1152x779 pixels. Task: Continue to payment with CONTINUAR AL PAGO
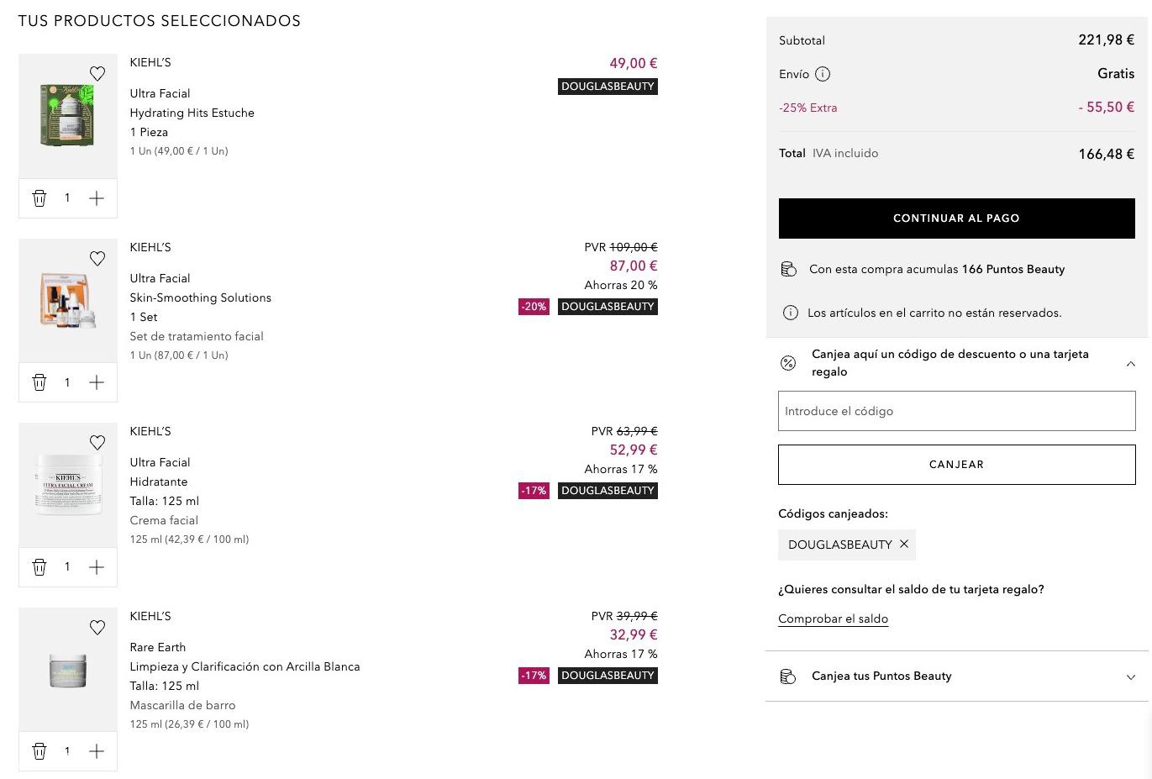(956, 218)
